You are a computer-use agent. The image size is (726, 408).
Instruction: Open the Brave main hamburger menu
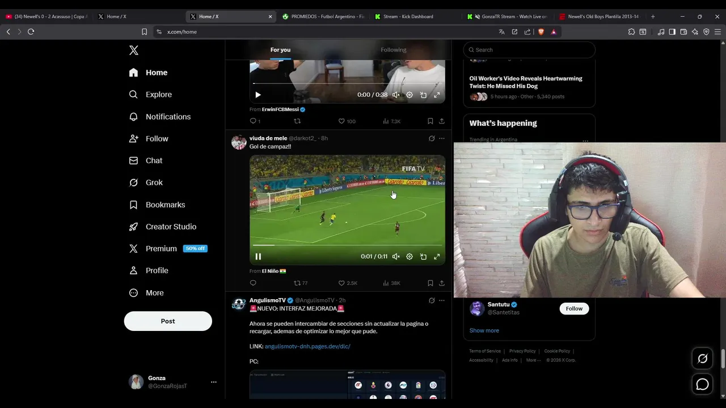tap(717, 32)
